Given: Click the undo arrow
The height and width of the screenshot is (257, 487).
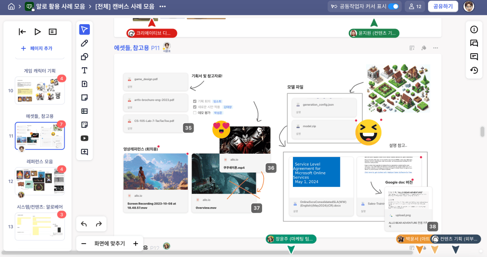Looking at the screenshot, I should click(84, 224).
